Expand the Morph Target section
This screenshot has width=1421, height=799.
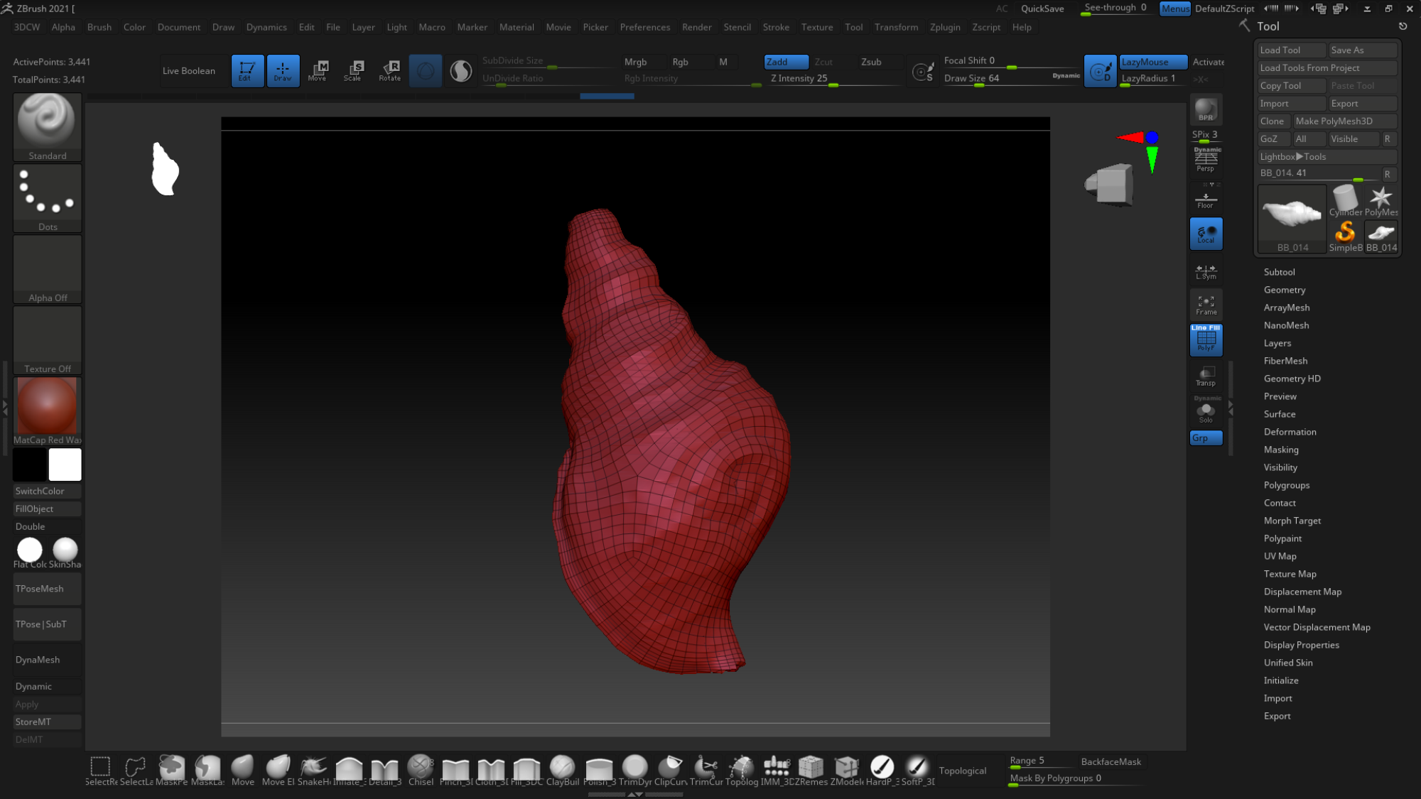[1292, 521]
